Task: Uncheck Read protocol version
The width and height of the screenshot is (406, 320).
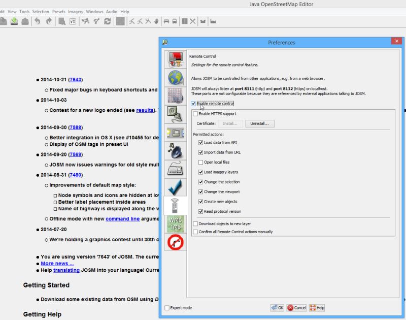Action: [200, 211]
